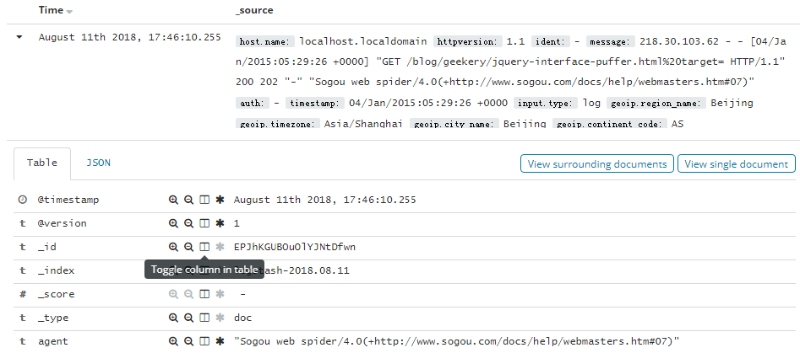Toggle _id column in table
The width and height of the screenshot is (800, 353).
pyautogui.click(x=204, y=247)
